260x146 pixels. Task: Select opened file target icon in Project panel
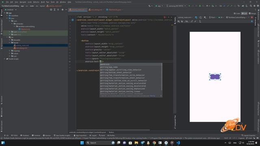tap(51, 10)
